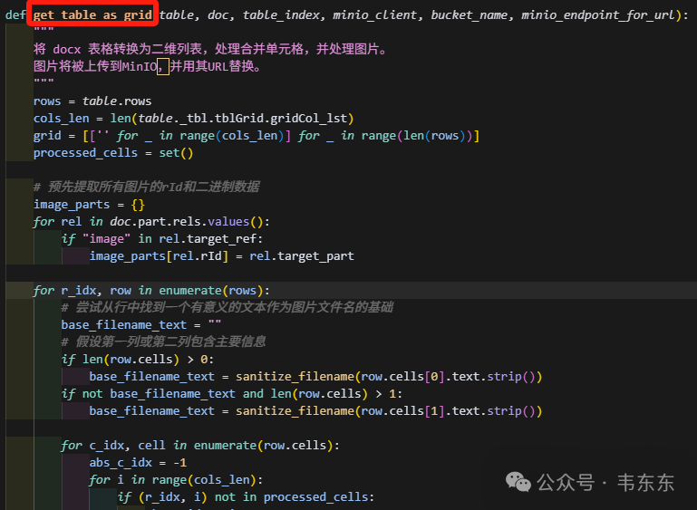The image size is (697, 510).
Task: Click 'image_parts[rel.rId] = rel.target_part' line
Action: coord(222,255)
